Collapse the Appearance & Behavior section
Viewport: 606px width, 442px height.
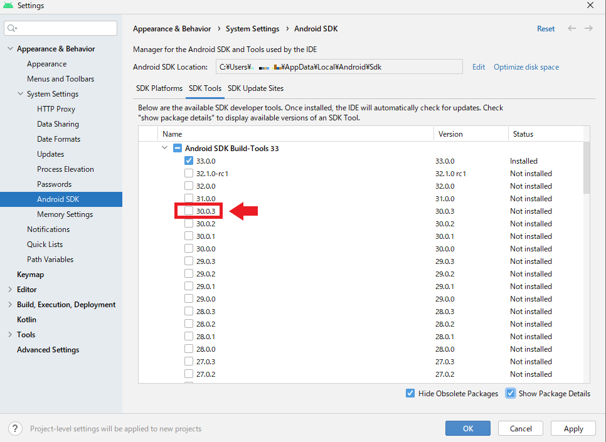[x=10, y=48]
